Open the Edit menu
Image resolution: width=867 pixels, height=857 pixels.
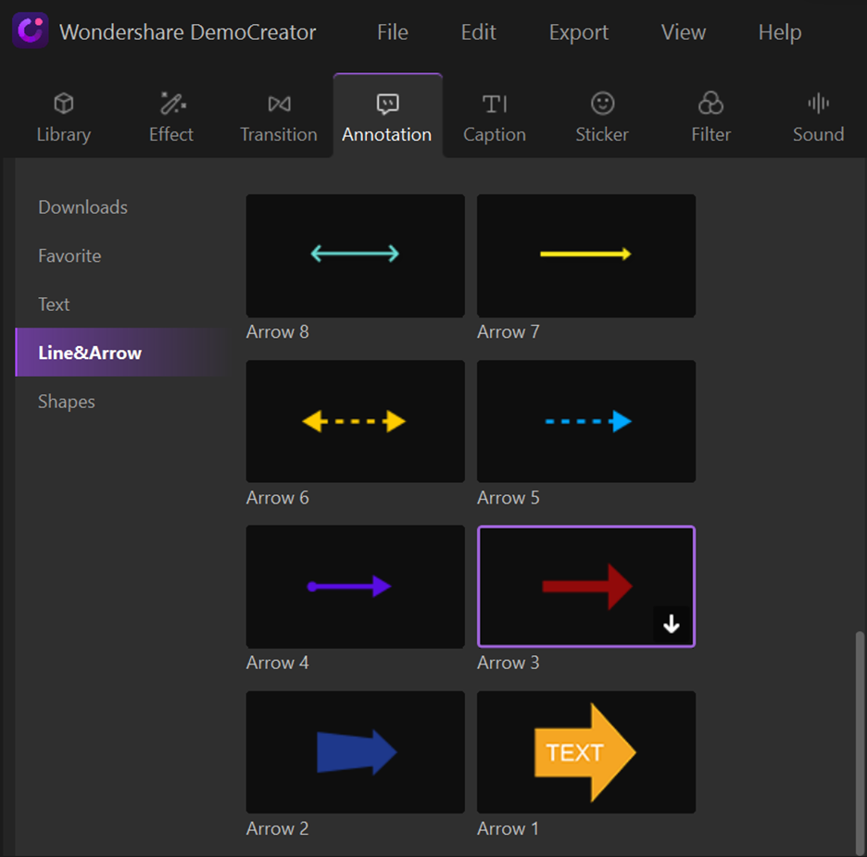478,32
